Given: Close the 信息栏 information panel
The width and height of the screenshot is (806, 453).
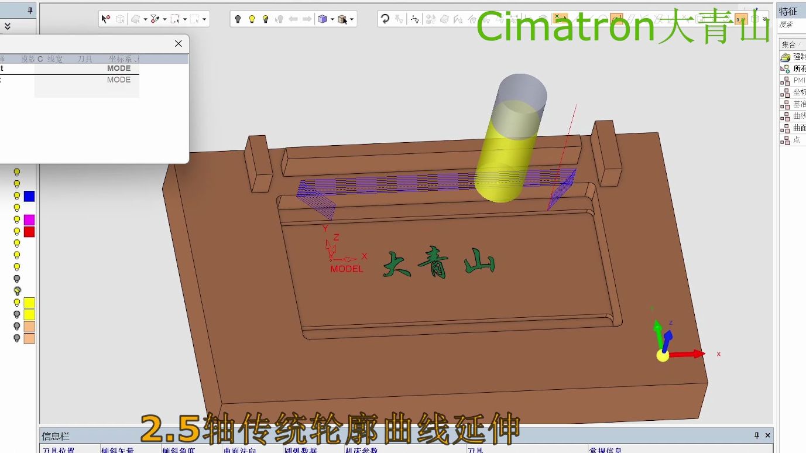Looking at the screenshot, I should pos(768,435).
